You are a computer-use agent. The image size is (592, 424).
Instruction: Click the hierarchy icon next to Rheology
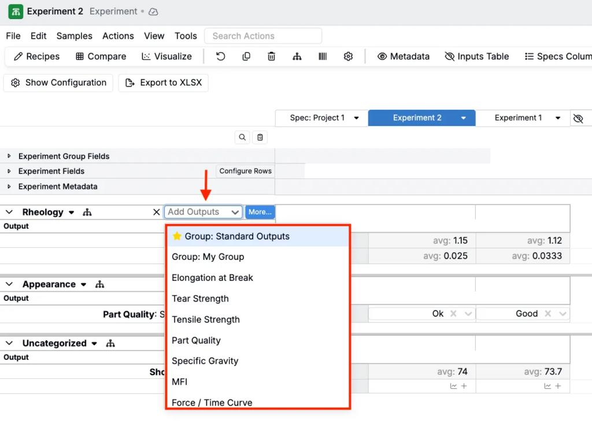point(87,213)
